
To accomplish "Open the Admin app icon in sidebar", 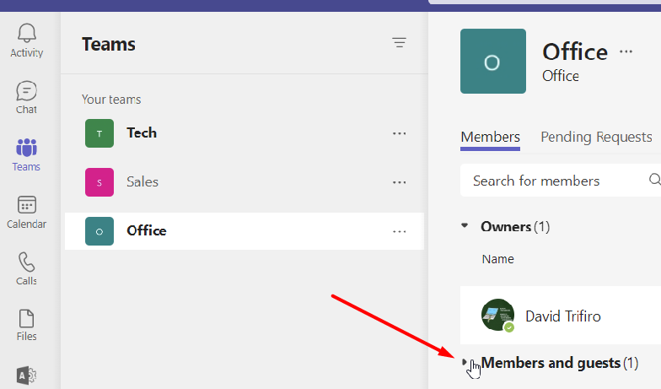I will pyautogui.click(x=27, y=375).
